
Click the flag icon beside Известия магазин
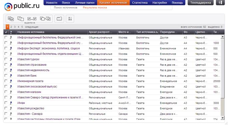pos(11,92)
